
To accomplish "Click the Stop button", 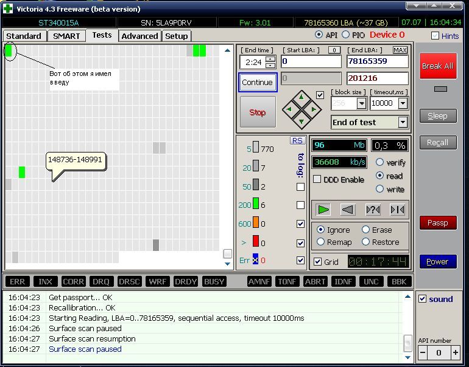I will pyautogui.click(x=258, y=112).
